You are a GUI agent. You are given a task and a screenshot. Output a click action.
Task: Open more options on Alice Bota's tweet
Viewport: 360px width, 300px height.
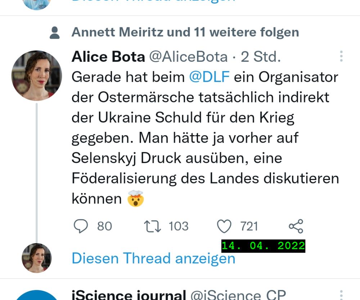coord(341,56)
